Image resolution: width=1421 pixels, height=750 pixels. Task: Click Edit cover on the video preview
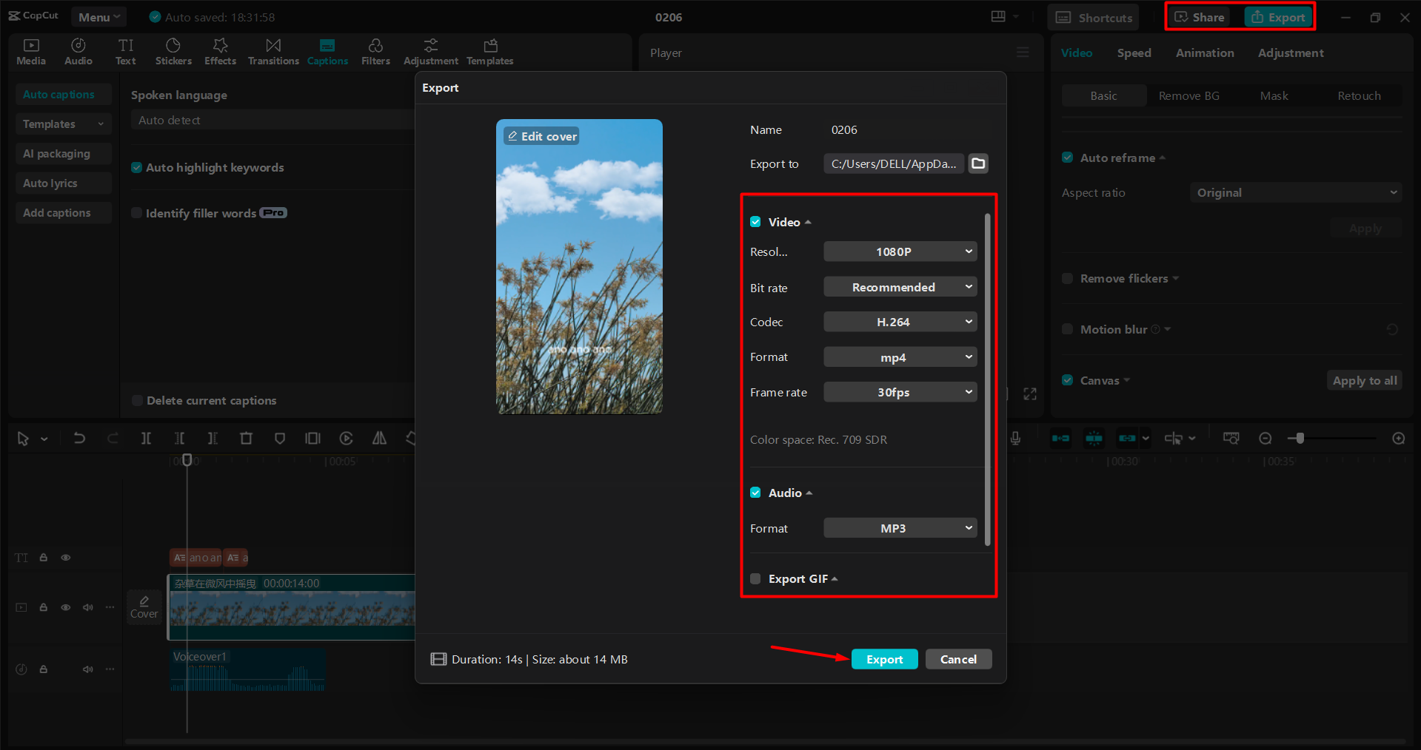point(541,135)
